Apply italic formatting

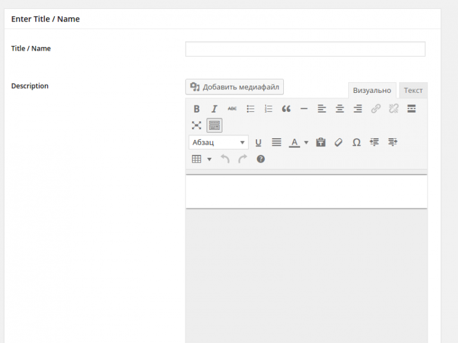[x=214, y=109]
